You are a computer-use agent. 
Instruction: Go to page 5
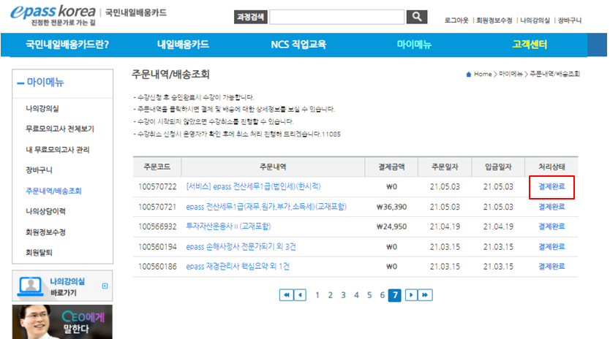click(x=369, y=295)
